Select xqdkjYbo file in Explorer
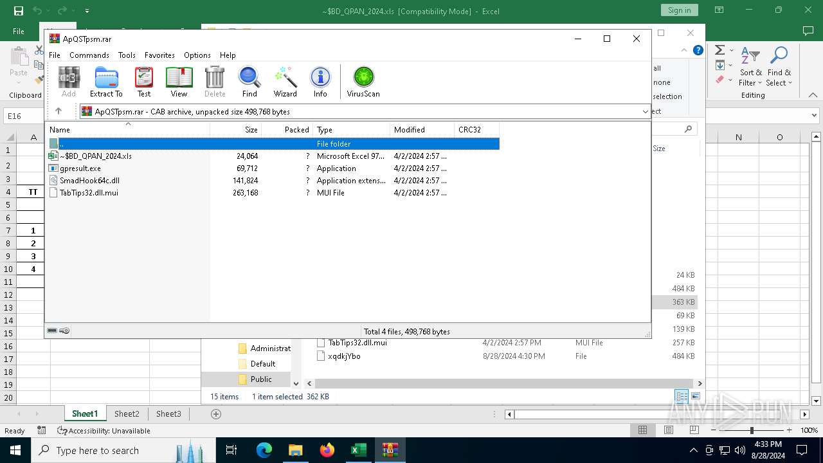Image resolution: width=823 pixels, height=463 pixels. click(344, 356)
